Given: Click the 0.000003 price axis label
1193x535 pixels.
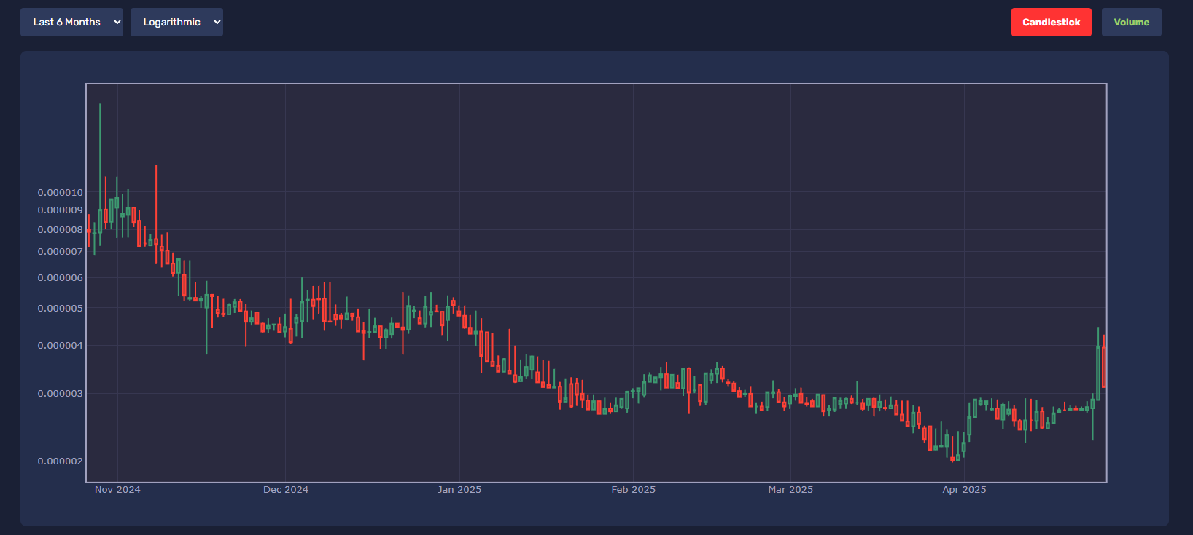Looking at the screenshot, I should [61, 394].
